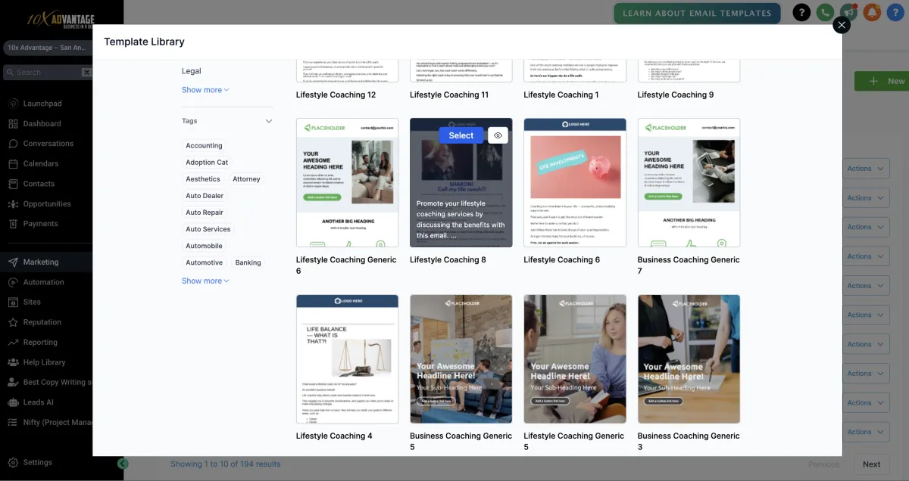Image resolution: width=909 pixels, height=481 pixels.
Task: Select the Lifestyle Coaching 8 template
Action: click(461, 135)
